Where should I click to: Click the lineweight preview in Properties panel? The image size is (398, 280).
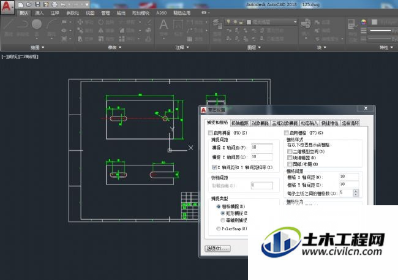381,31
